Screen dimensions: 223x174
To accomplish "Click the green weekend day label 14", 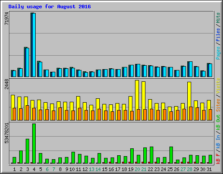I will [x=98, y=169].
